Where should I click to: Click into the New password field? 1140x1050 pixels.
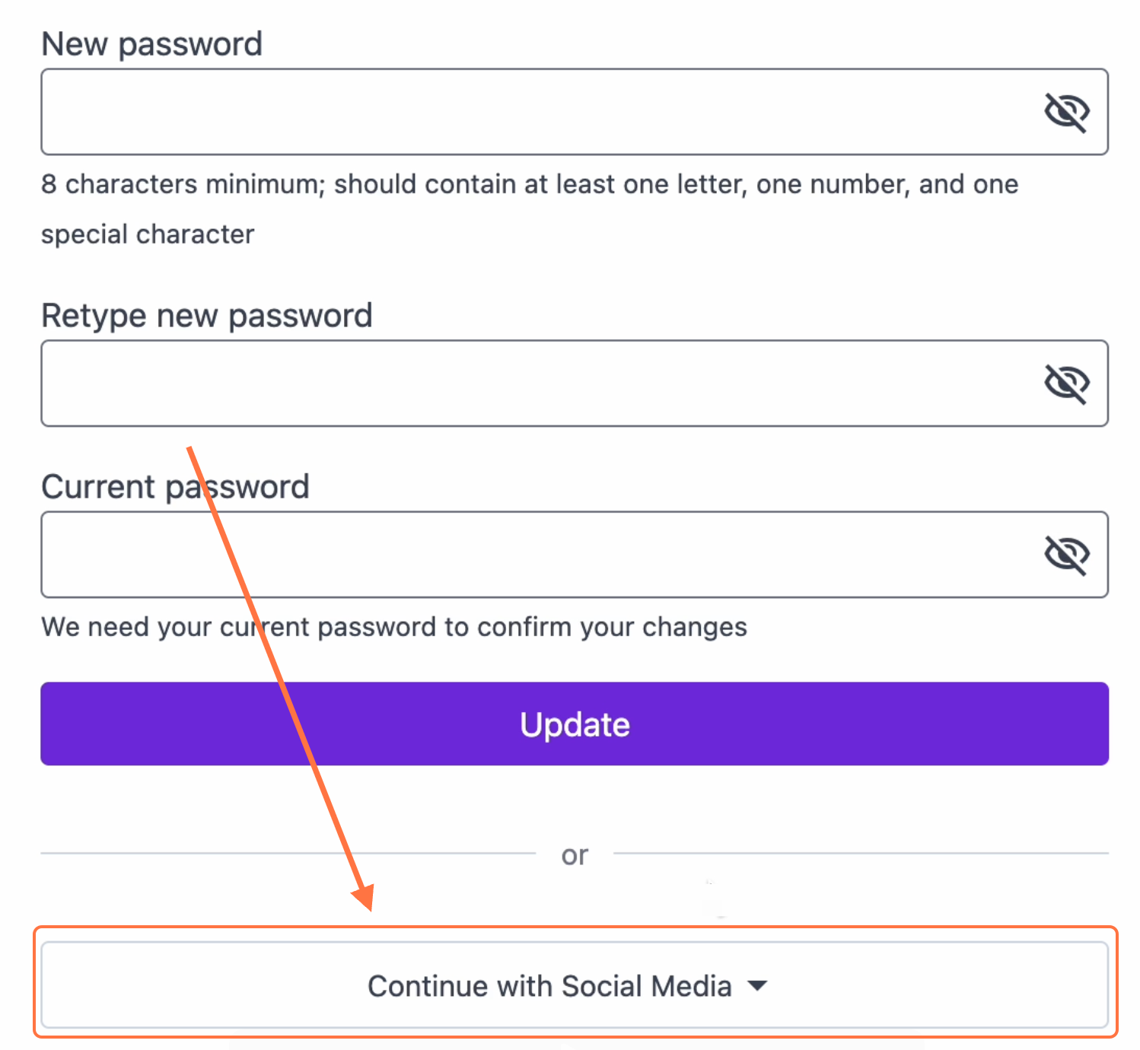click(x=533, y=113)
